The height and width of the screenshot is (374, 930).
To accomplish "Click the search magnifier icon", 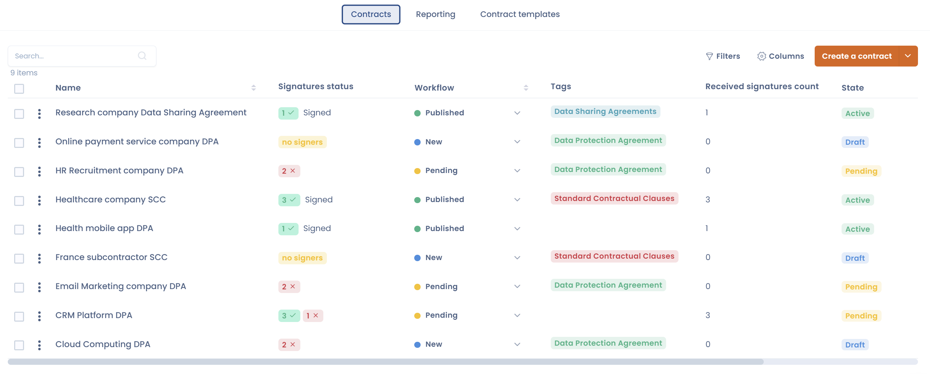I will coord(142,56).
